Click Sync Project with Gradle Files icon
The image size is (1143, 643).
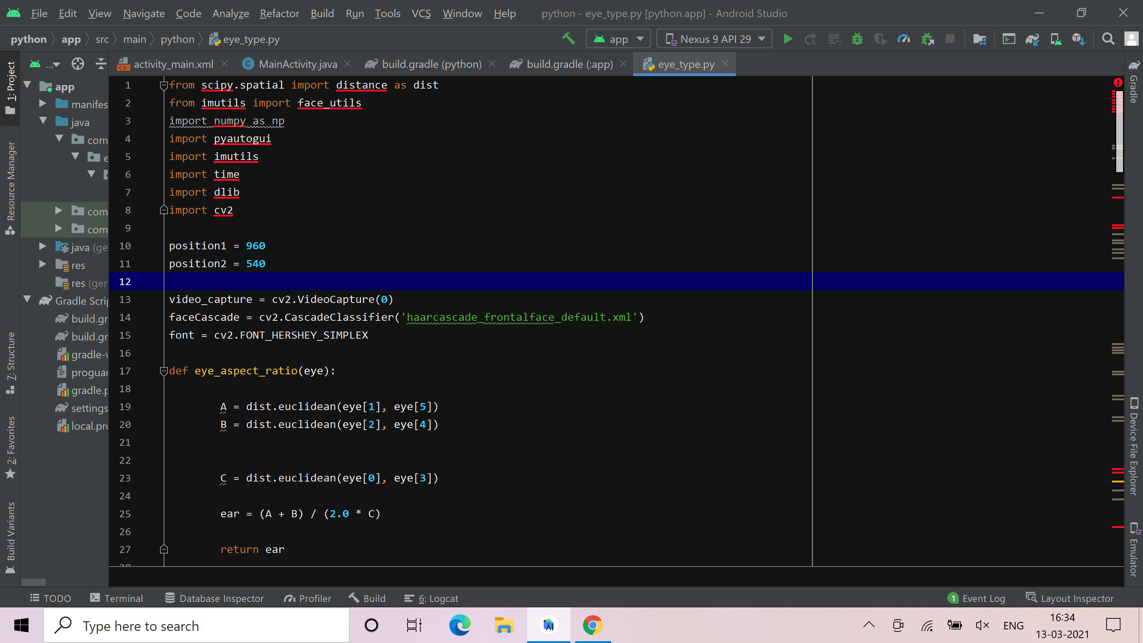[1032, 39]
